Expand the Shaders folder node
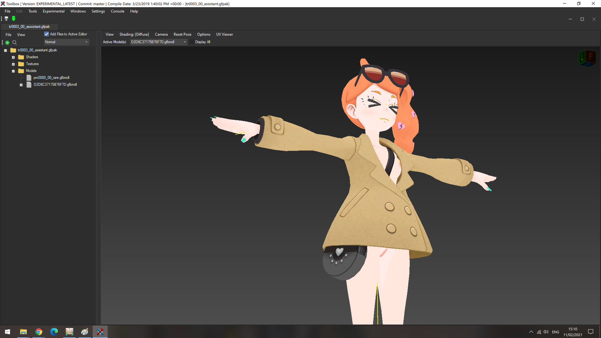The width and height of the screenshot is (601, 338). (x=13, y=57)
